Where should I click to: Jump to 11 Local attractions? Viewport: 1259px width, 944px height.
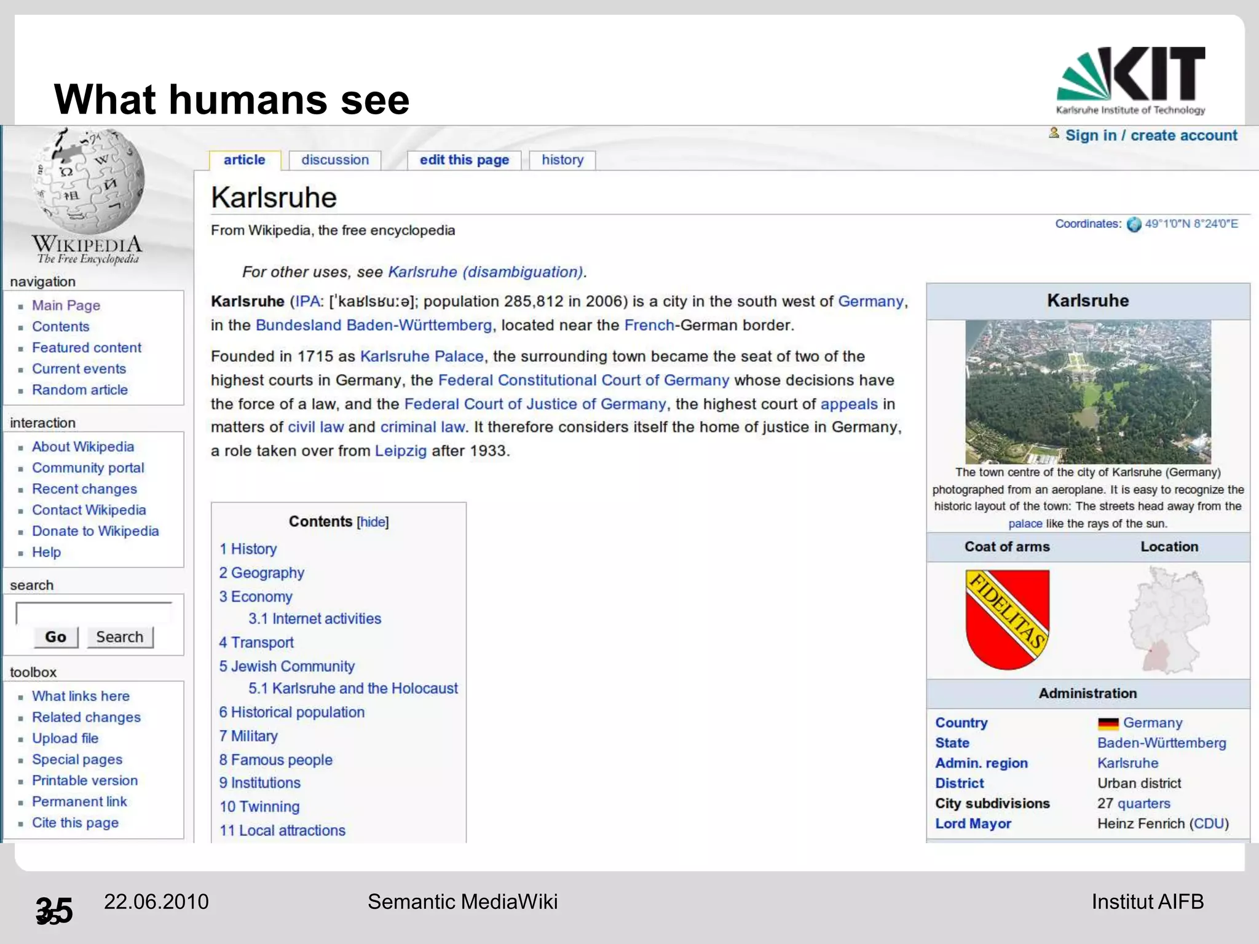282,831
